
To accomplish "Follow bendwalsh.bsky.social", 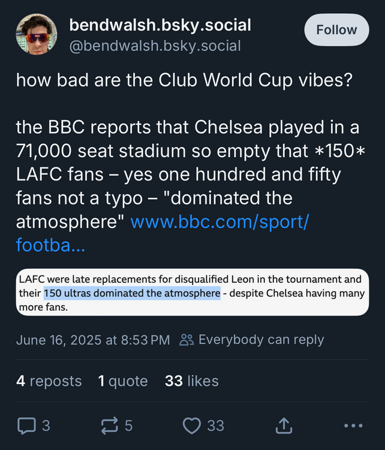I will [x=336, y=30].
